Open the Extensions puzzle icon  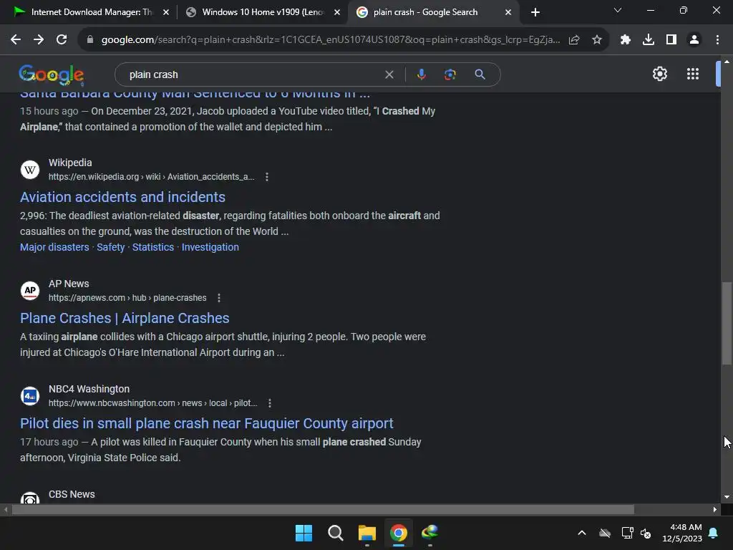pyautogui.click(x=626, y=40)
